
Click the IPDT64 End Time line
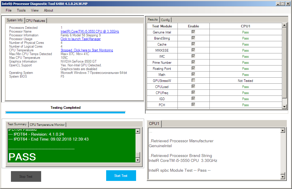tap(48, 139)
